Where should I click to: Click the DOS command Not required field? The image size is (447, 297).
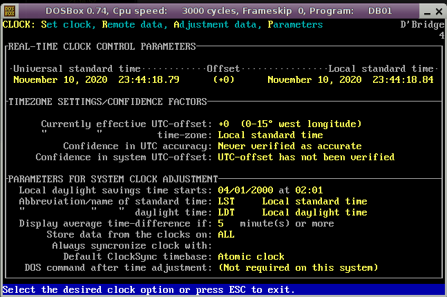(x=306, y=267)
